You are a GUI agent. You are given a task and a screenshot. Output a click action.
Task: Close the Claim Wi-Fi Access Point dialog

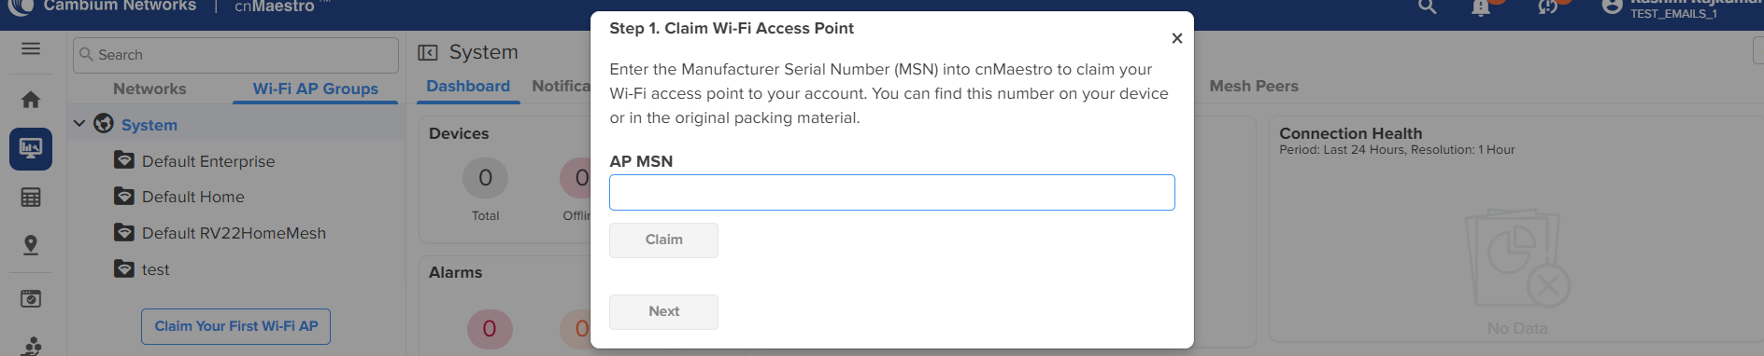coord(1177,38)
